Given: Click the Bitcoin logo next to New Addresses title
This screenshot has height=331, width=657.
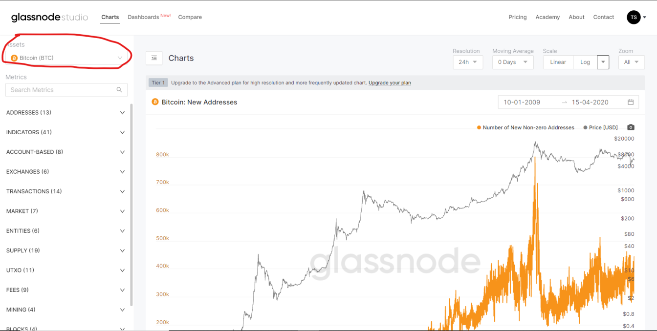Looking at the screenshot, I should pos(155,102).
